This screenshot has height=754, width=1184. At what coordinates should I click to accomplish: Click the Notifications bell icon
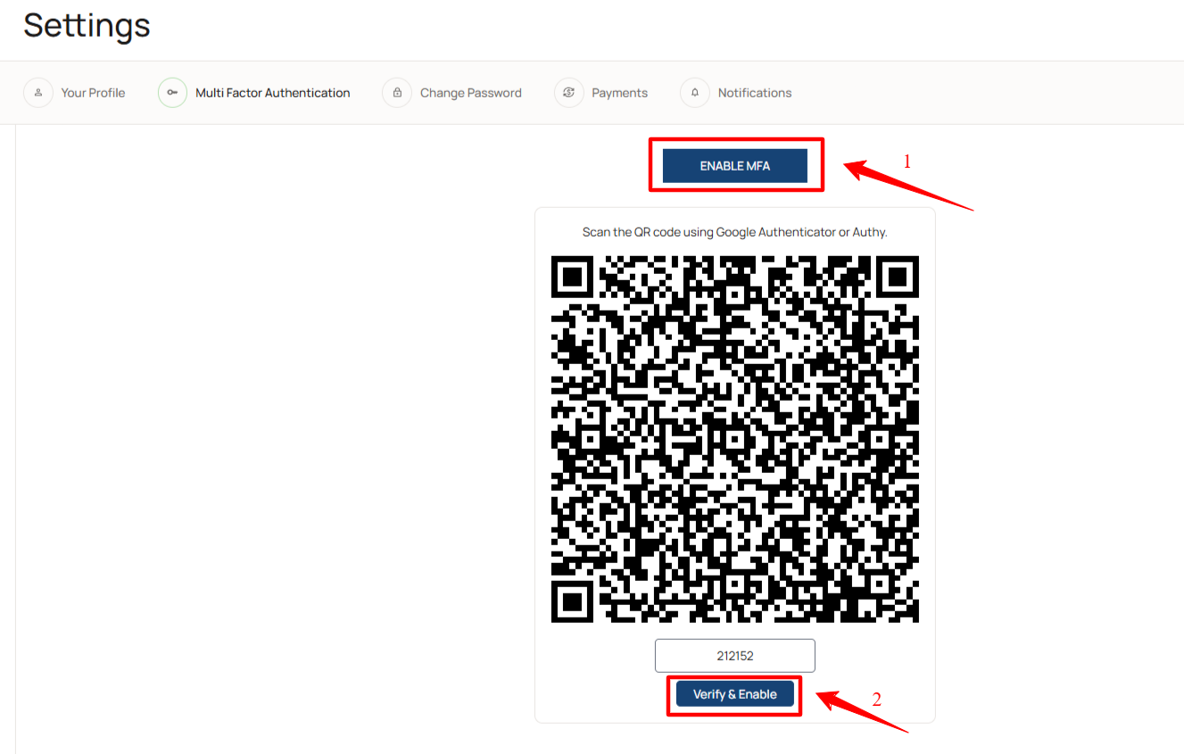[695, 93]
